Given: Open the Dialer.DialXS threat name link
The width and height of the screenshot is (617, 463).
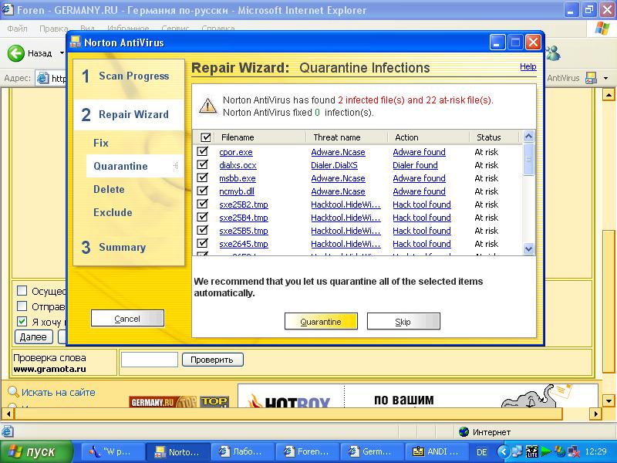Looking at the screenshot, I should pos(335,165).
